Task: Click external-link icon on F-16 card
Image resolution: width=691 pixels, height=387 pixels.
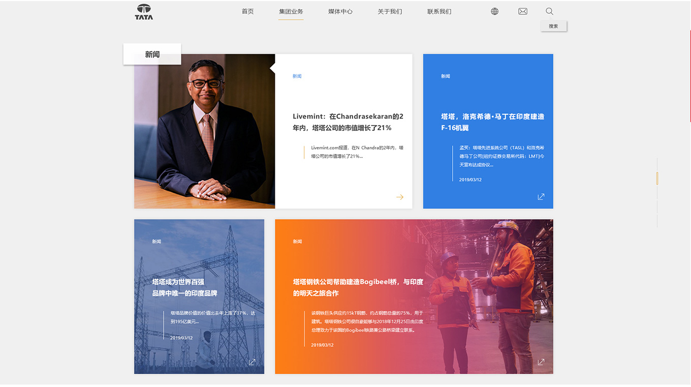Action: coord(541,197)
